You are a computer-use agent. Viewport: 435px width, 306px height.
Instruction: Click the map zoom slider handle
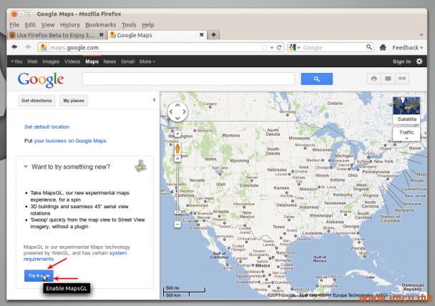tap(177, 212)
